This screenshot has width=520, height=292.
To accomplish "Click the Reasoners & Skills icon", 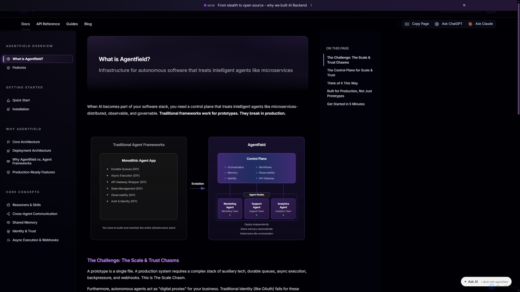I will (8, 205).
